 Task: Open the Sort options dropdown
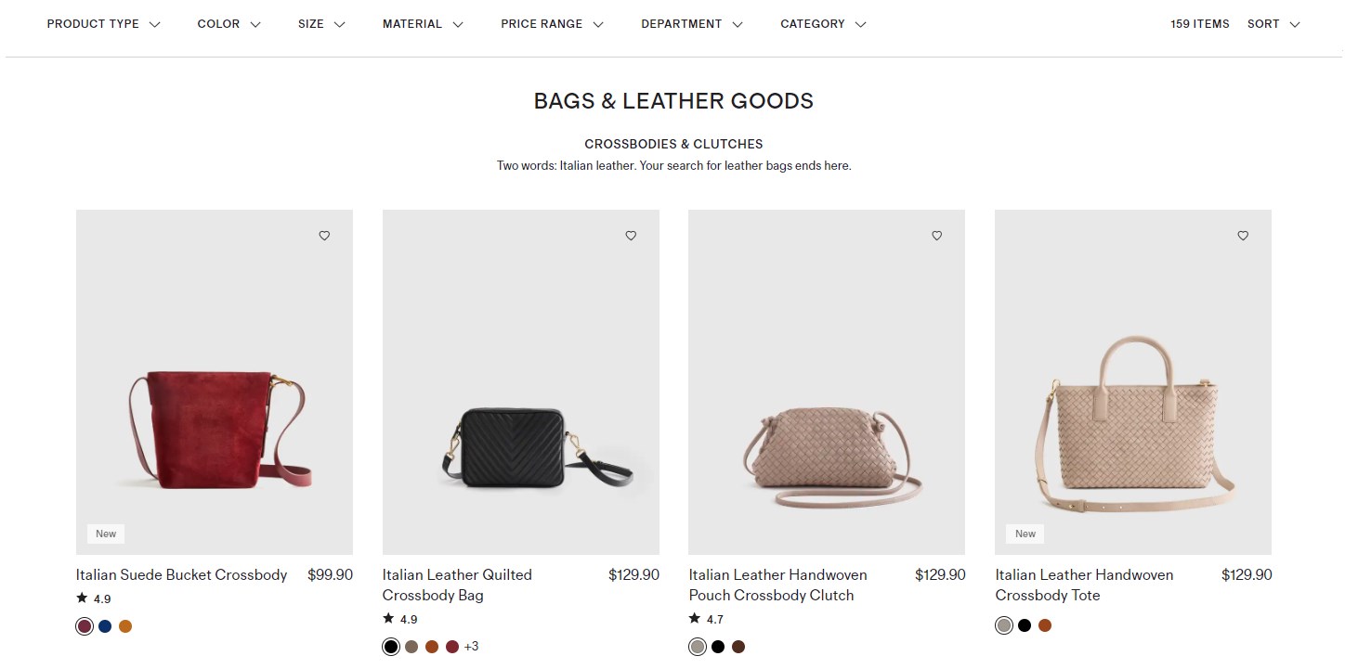tap(1273, 24)
